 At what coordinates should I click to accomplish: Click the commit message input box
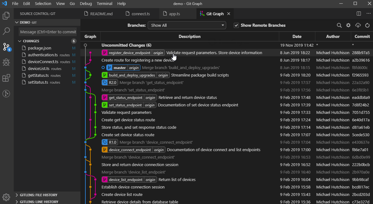(x=48, y=32)
